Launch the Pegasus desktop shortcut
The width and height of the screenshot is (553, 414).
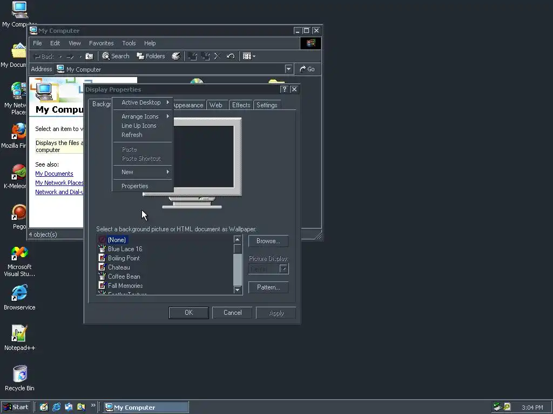pyautogui.click(x=19, y=217)
